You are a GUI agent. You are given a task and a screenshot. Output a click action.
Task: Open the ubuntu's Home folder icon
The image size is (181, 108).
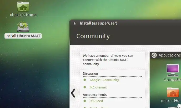[23, 7]
